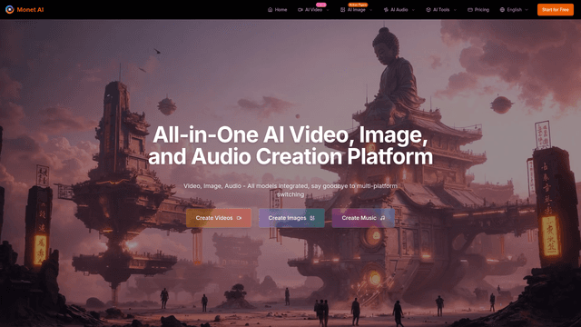Click the Create Images button

291,218
